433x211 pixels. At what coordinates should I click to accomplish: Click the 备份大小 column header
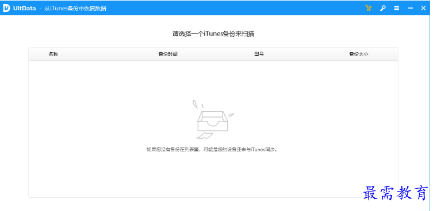click(359, 54)
